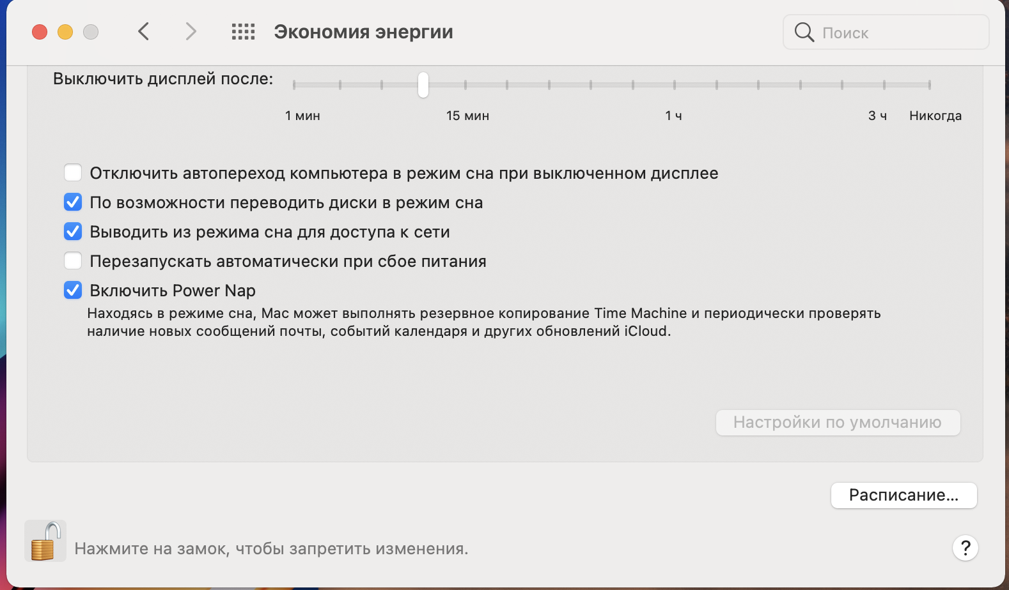The image size is (1009, 590).
Task: Click the forward navigation chevron
Action: [191, 31]
